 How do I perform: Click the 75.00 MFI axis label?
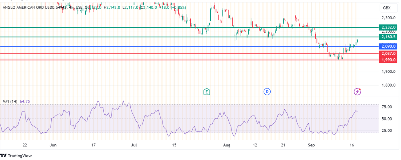[387, 107]
